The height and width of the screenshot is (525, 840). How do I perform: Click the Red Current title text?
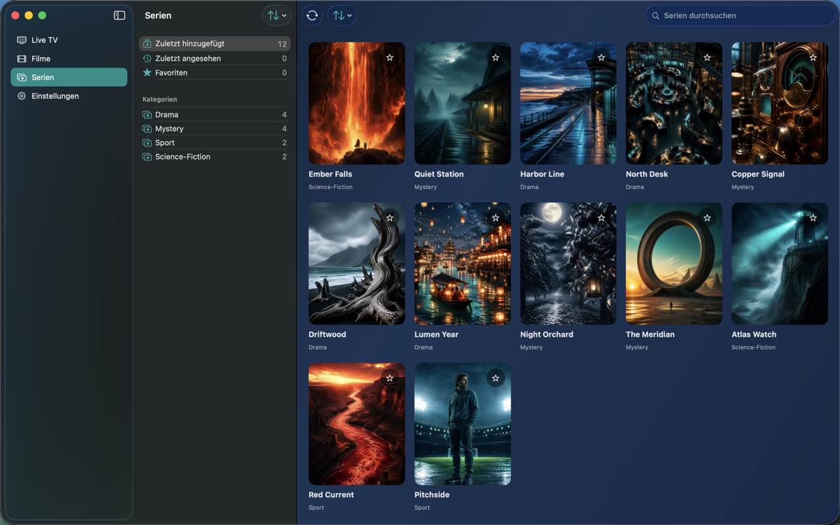331,495
